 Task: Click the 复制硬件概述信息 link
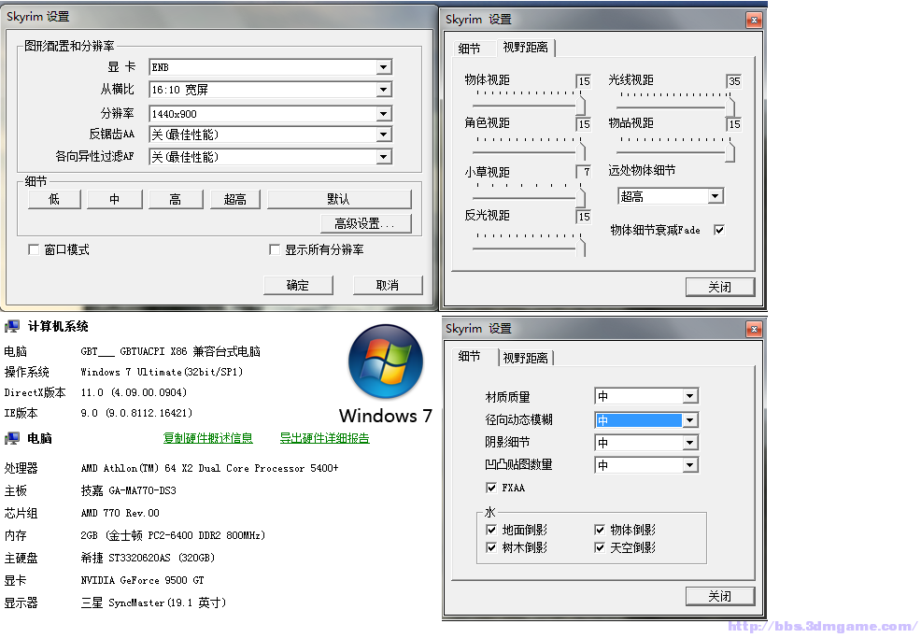[208, 438]
